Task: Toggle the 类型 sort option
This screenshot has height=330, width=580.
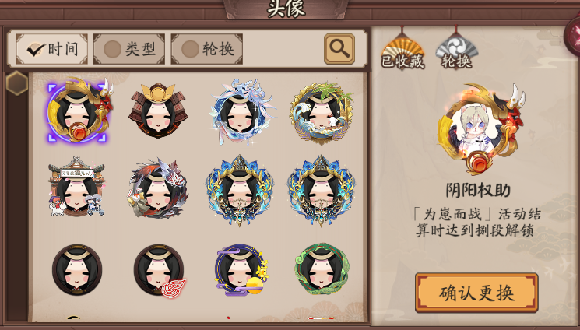Action: coord(128,49)
